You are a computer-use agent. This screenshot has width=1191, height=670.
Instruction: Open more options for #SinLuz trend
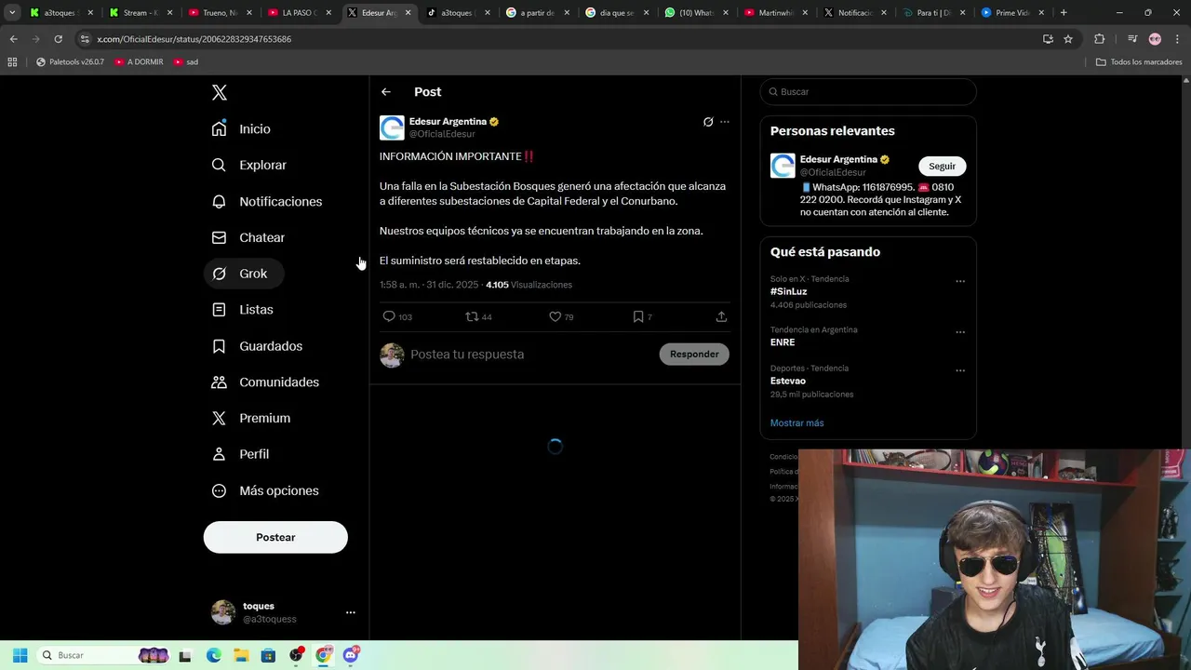pos(960,281)
